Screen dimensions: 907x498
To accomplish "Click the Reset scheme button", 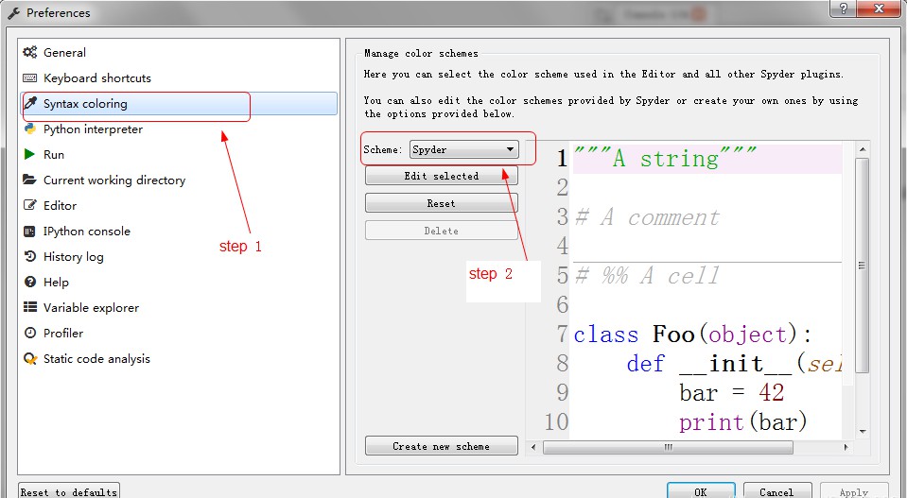I will (442, 203).
